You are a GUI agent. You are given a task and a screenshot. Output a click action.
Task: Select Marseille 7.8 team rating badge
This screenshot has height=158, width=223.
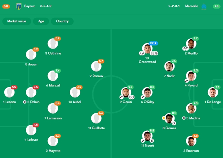click(x=217, y=6)
